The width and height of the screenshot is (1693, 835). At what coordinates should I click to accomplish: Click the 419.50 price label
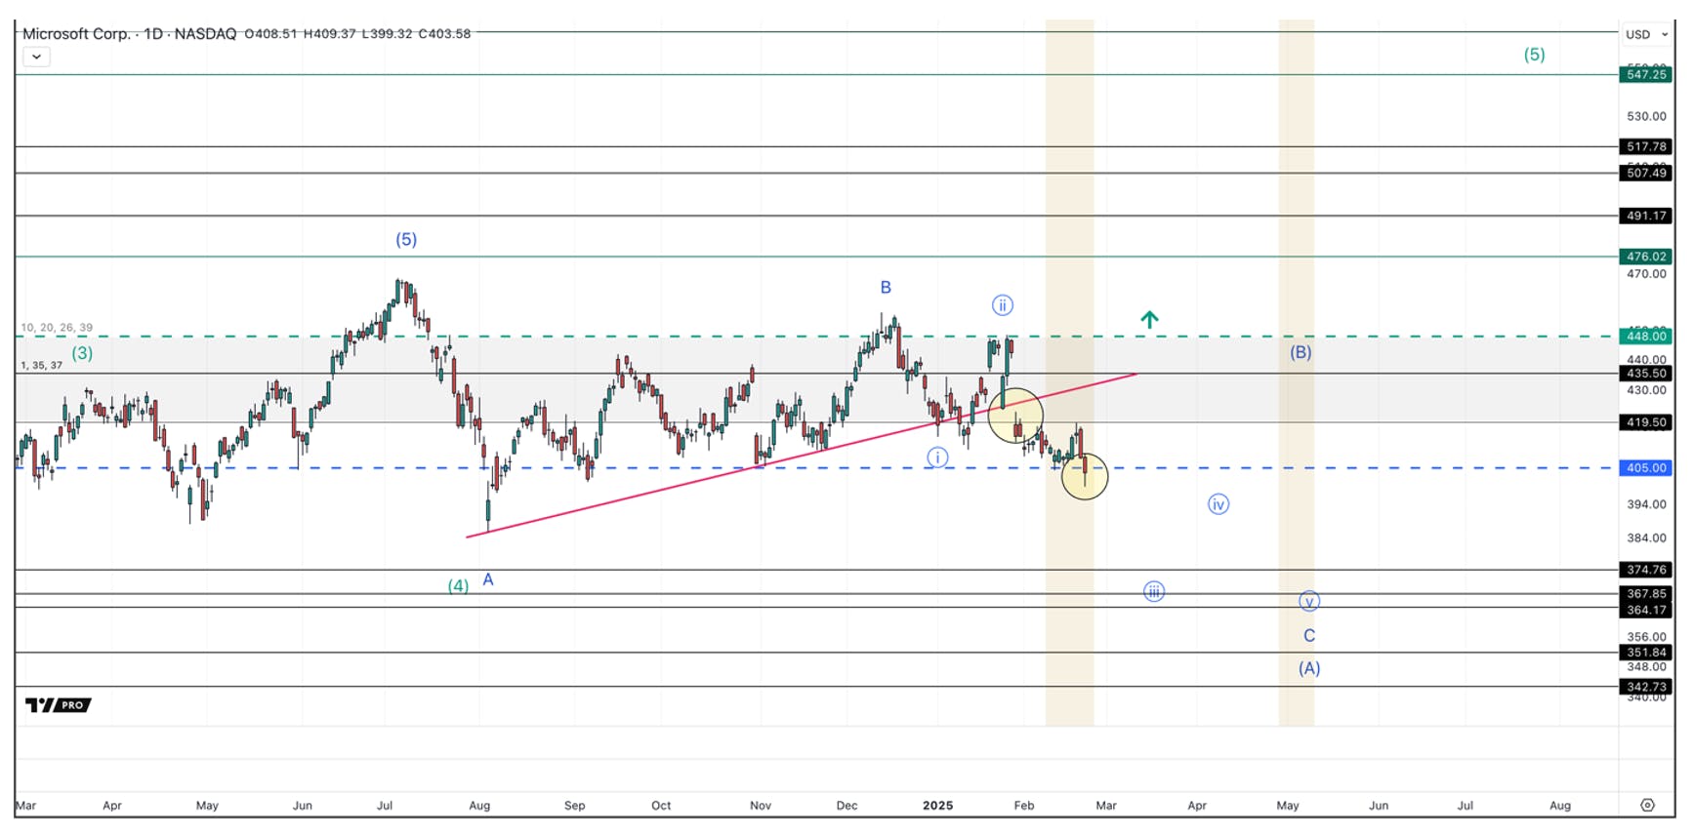point(1646,422)
